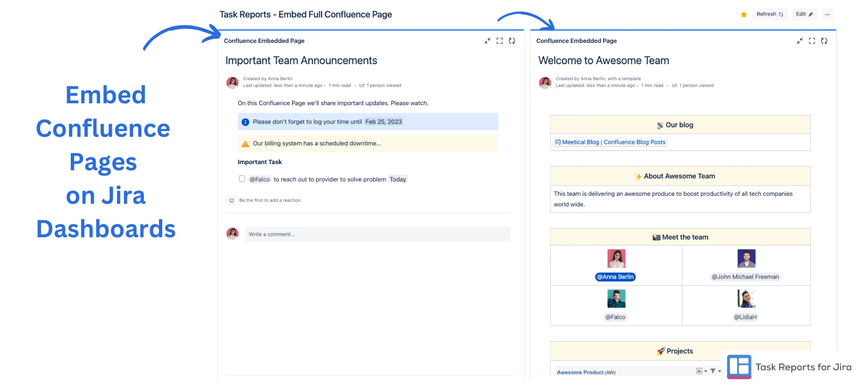
Task: Open the @John Michael Freeman mention
Action: [745, 277]
